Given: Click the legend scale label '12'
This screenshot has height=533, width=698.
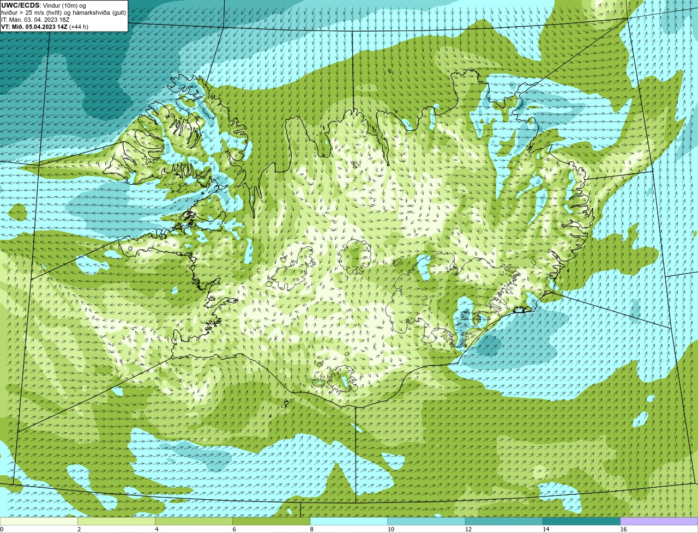Looking at the screenshot, I should coord(468,529).
